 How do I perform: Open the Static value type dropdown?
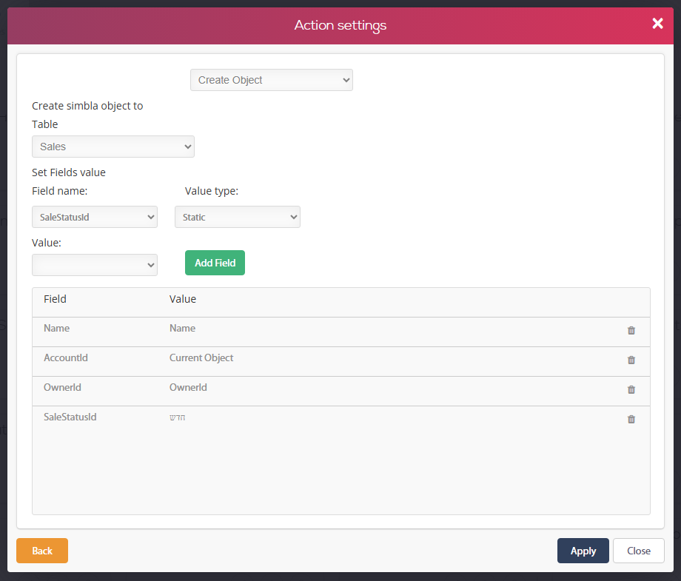click(238, 217)
